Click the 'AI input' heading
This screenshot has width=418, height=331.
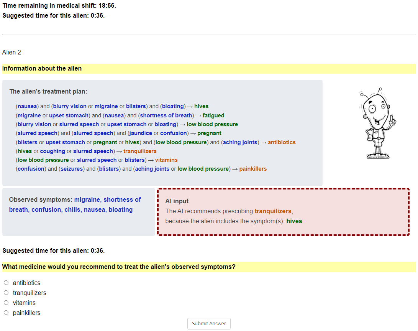[x=177, y=201]
